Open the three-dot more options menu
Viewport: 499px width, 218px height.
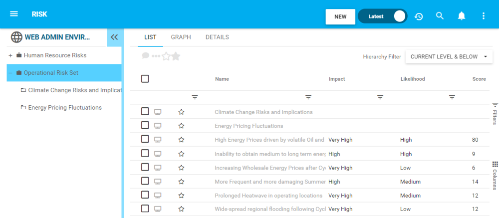click(484, 16)
